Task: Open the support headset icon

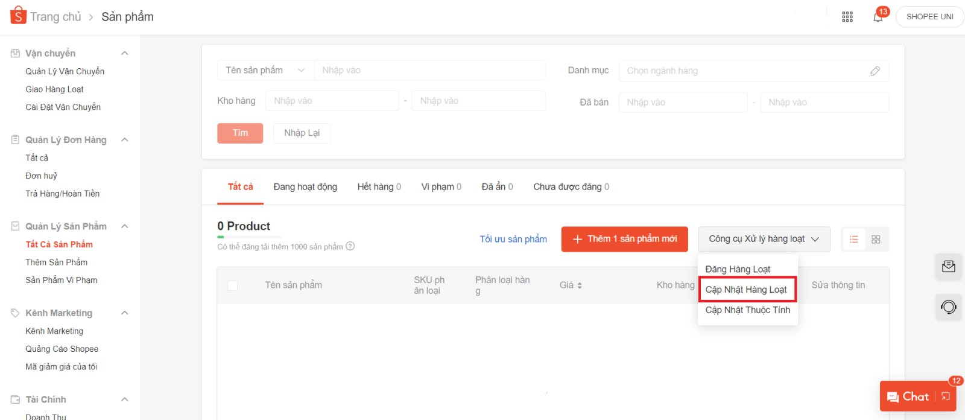Action: pyautogui.click(x=948, y=307)
